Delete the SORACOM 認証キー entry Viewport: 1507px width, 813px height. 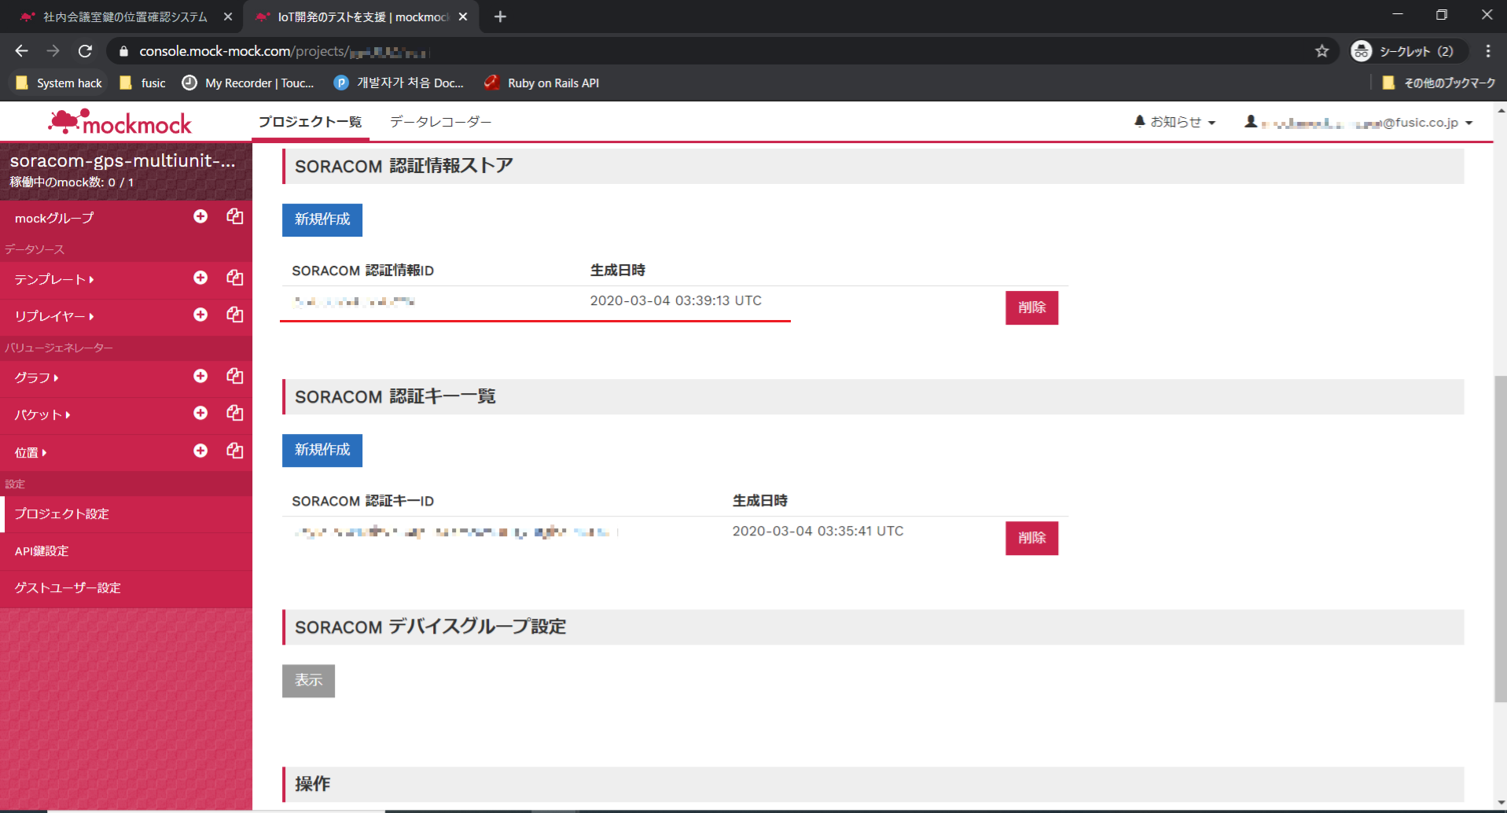1031,538
